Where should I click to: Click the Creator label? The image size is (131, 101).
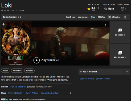coord(5,87)
